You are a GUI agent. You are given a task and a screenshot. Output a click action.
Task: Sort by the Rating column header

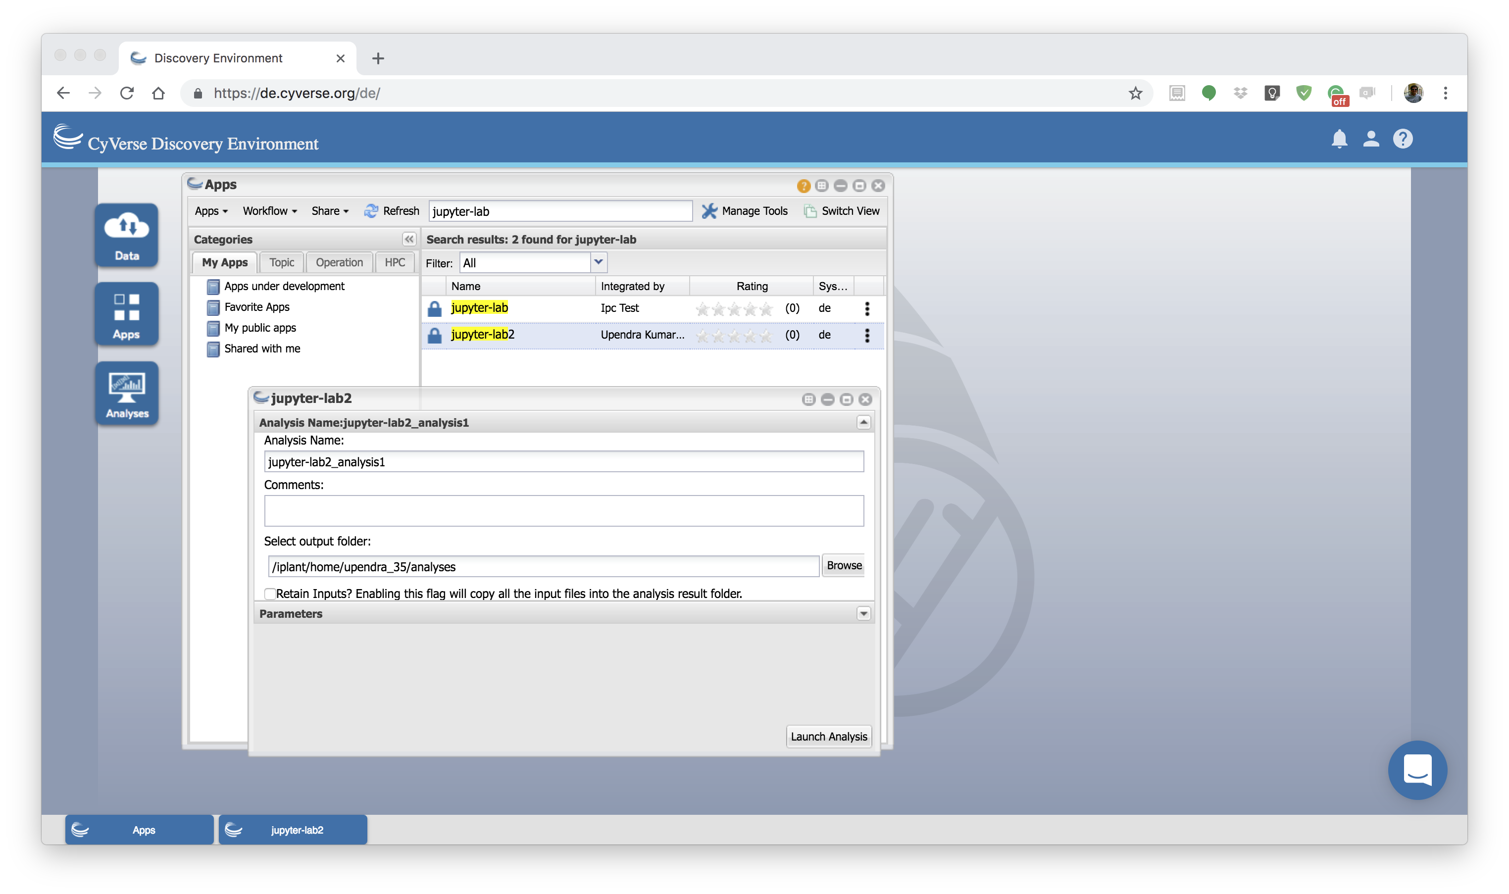(751, 286)
